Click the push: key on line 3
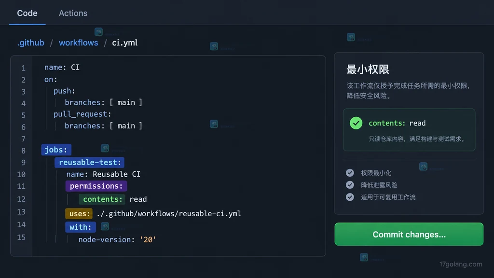 coord(64,91)
